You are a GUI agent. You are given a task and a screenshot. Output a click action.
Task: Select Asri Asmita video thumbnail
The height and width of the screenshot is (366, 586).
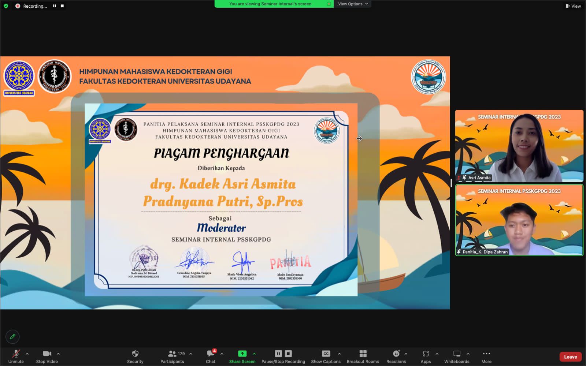pyautogui.click(x=519, y=146)
